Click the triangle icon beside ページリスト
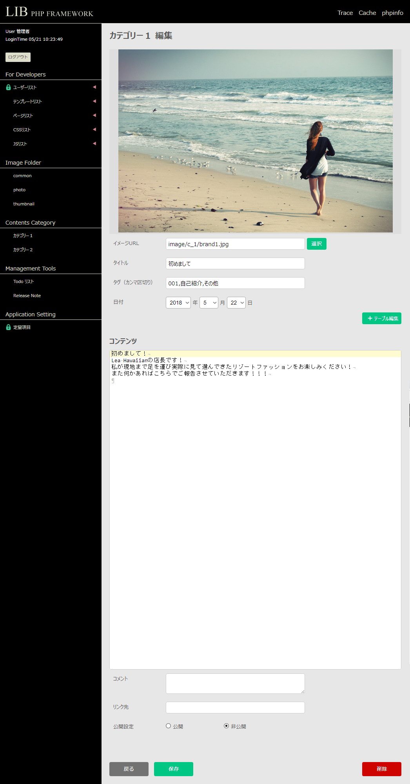Image resolution: width=410 pixels, height=784 pixels. [94, 115]
